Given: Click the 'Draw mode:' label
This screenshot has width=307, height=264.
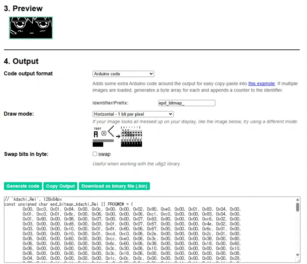Looking at the screenshot, I should click(x=19, y=114).
